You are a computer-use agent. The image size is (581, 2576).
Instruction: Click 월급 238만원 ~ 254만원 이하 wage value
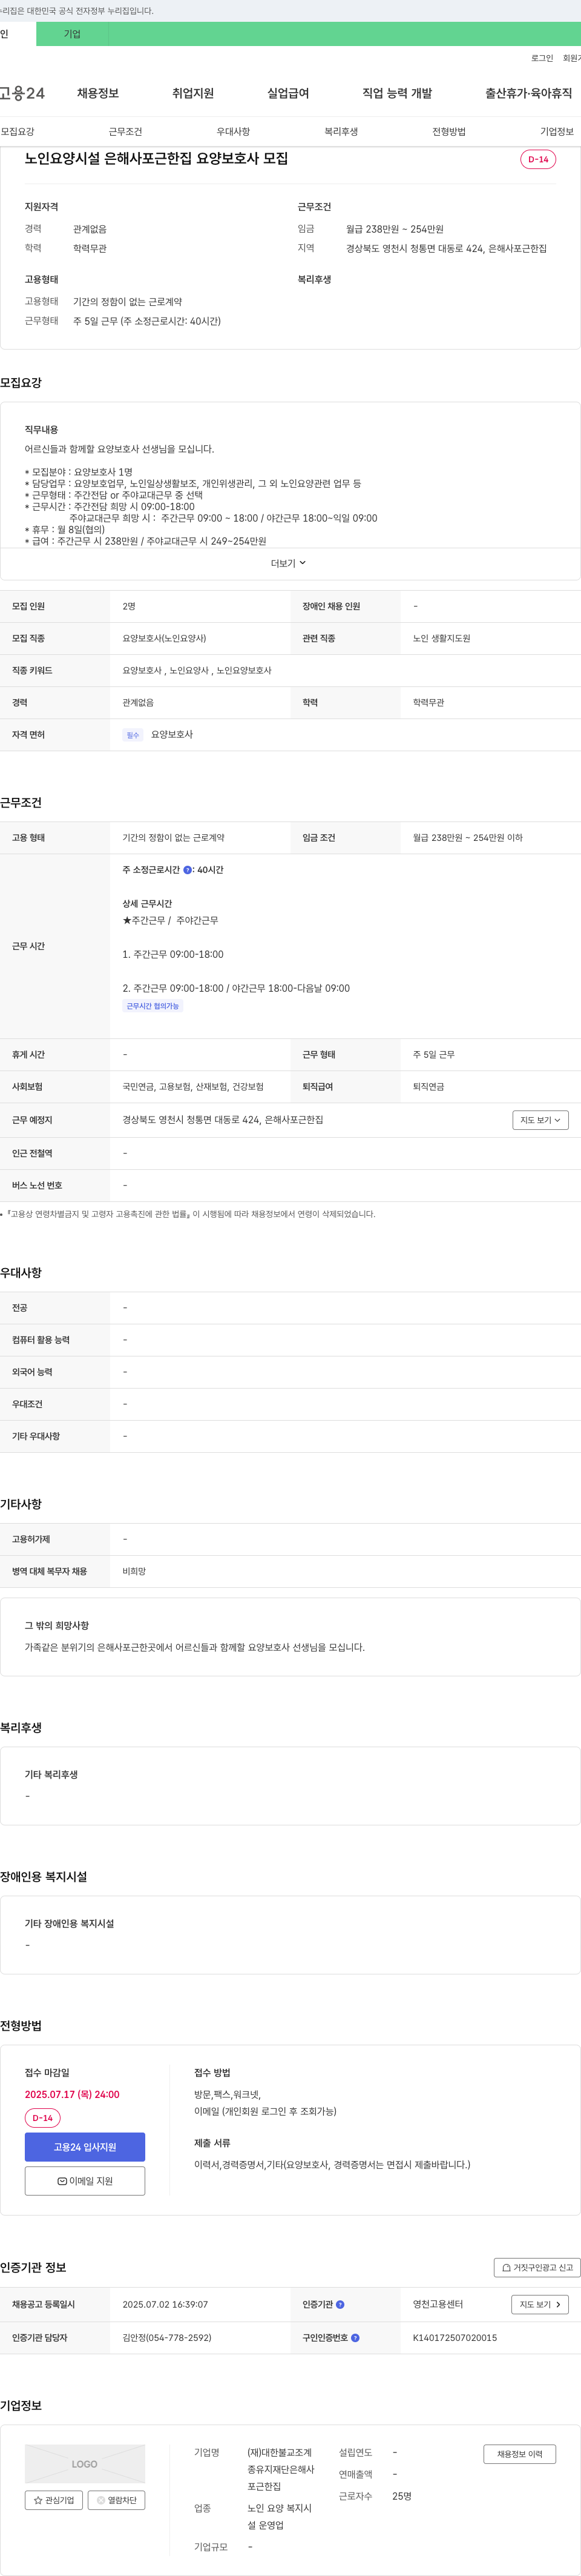click(x=468, y=838)
